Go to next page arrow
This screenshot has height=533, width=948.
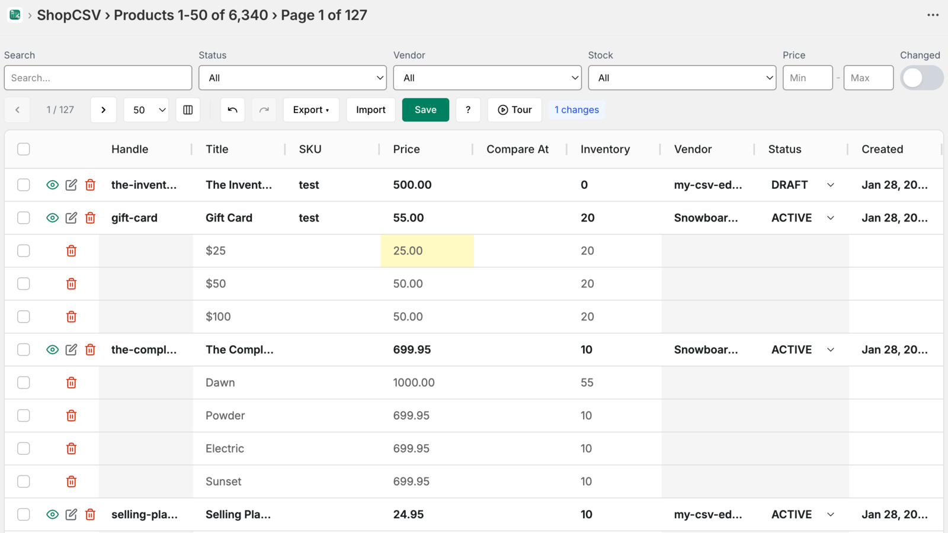103,110
